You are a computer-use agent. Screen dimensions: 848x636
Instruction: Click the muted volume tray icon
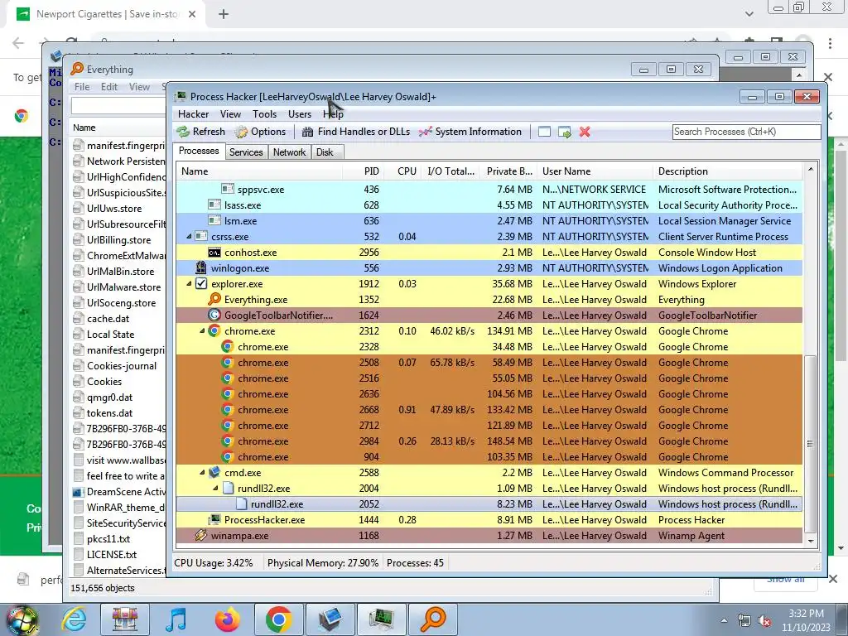coord(764,621)
